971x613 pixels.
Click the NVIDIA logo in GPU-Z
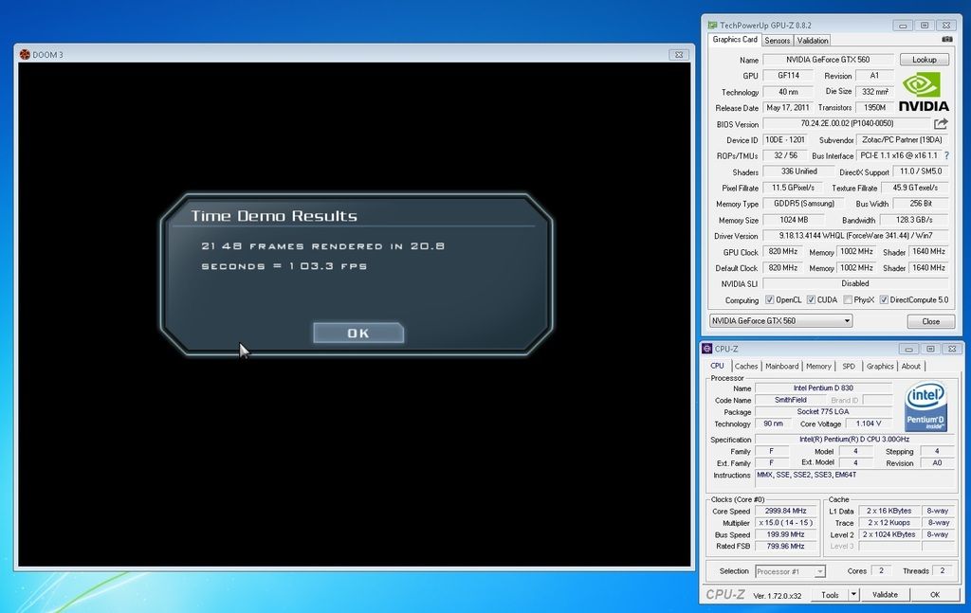point(924,92)
